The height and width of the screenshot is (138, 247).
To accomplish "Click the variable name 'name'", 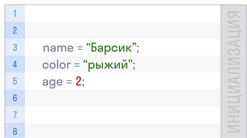I will [58, 48].
